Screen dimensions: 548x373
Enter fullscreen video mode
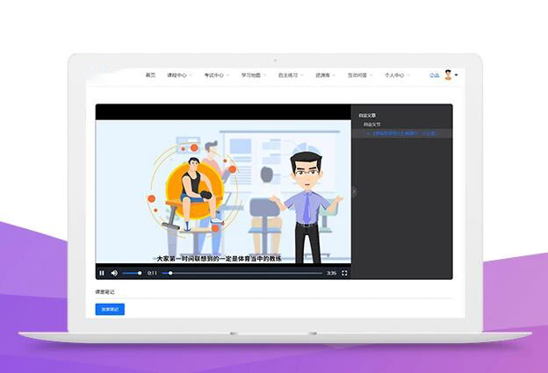click(344, 273)
